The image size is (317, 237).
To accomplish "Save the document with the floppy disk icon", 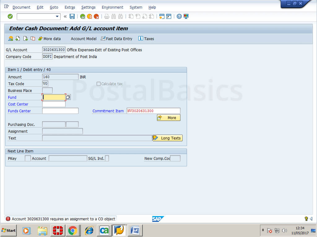I will pyautogui.click(x=72, y=16).
